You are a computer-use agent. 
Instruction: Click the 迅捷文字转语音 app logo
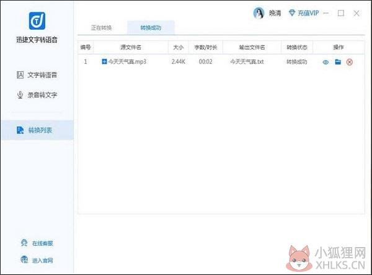click(37, 21)
